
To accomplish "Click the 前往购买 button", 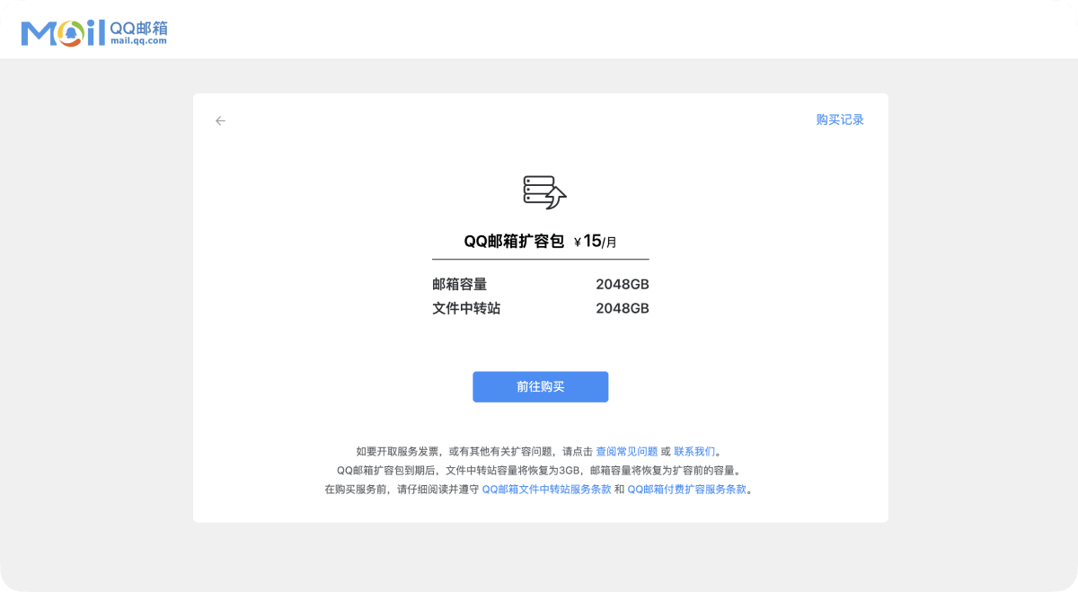I will (541, 386).
